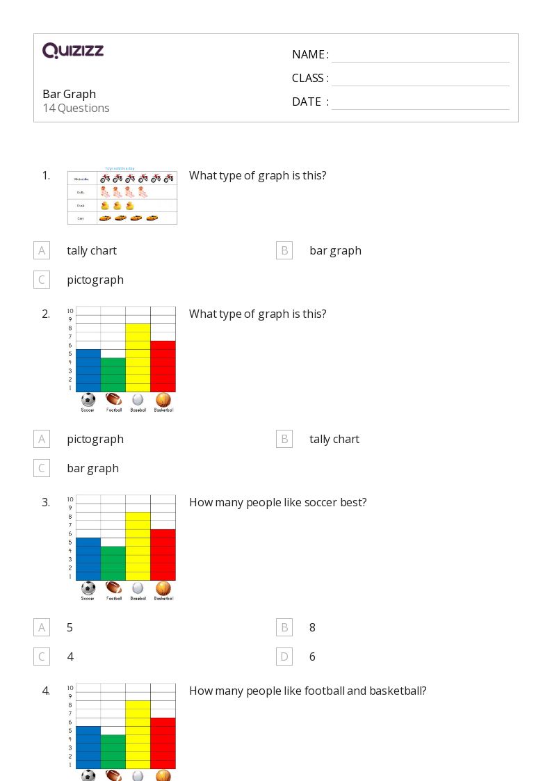Click the soccer ball icon in question 2
This screenshot has height=781, width=552.
click(88, 400)
